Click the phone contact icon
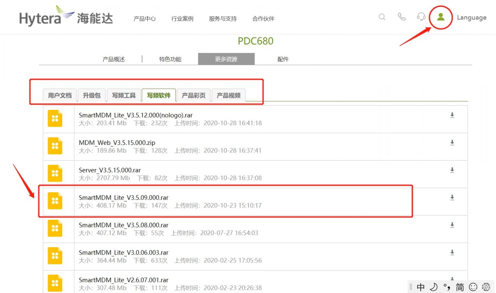Screen dimensions: 496x293 (x=401, y=17)
